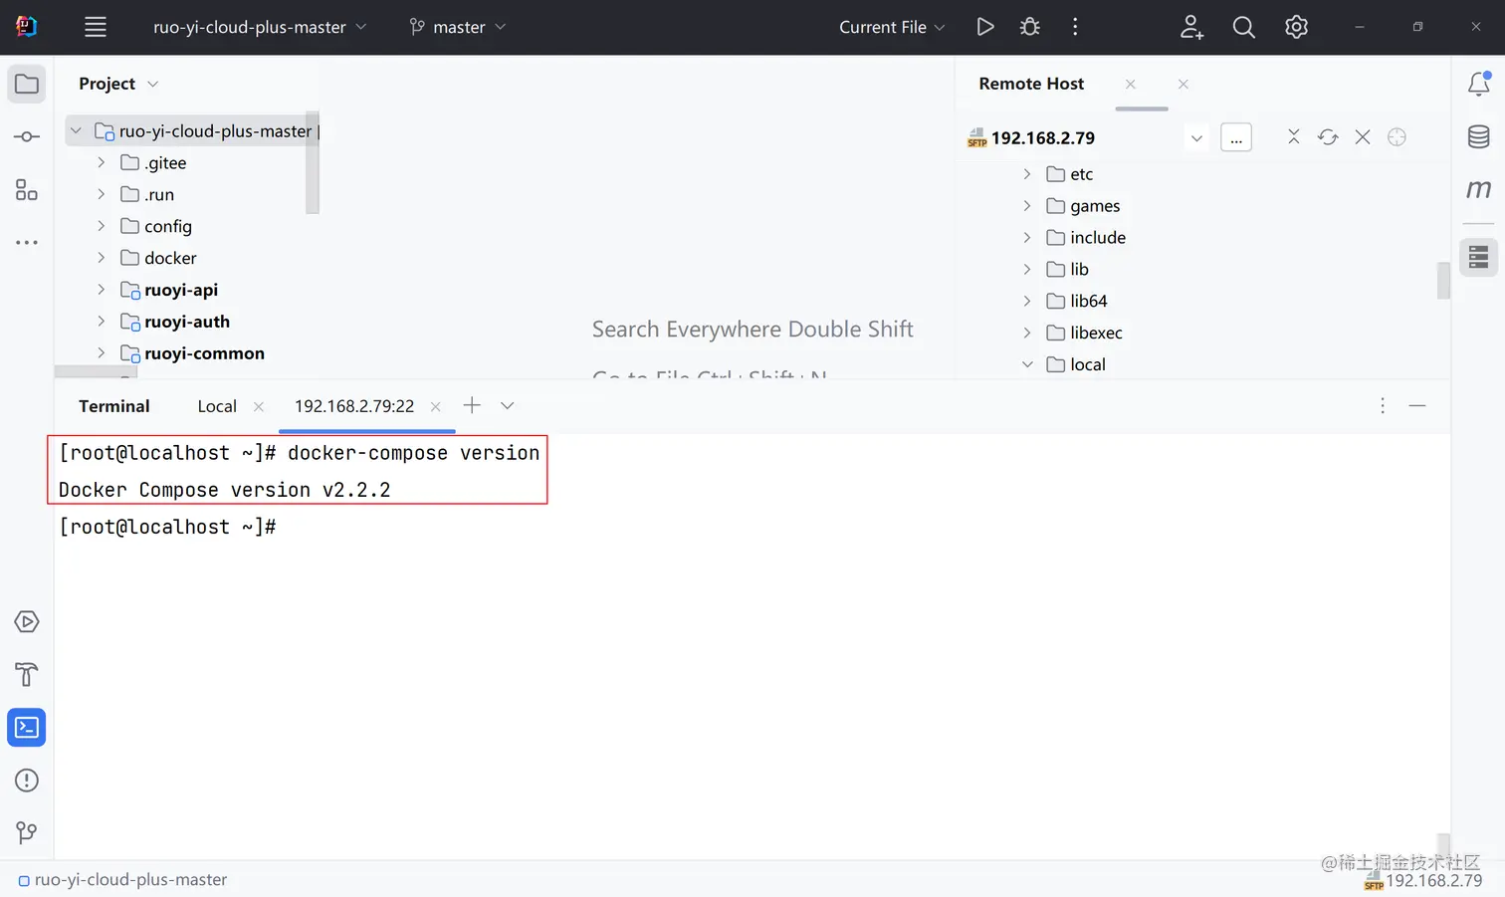The height and width of the screenshot is (897, 1505).
Task: Close the 192.168.2.79:22 terminal tab
Action: click(435, 406)
